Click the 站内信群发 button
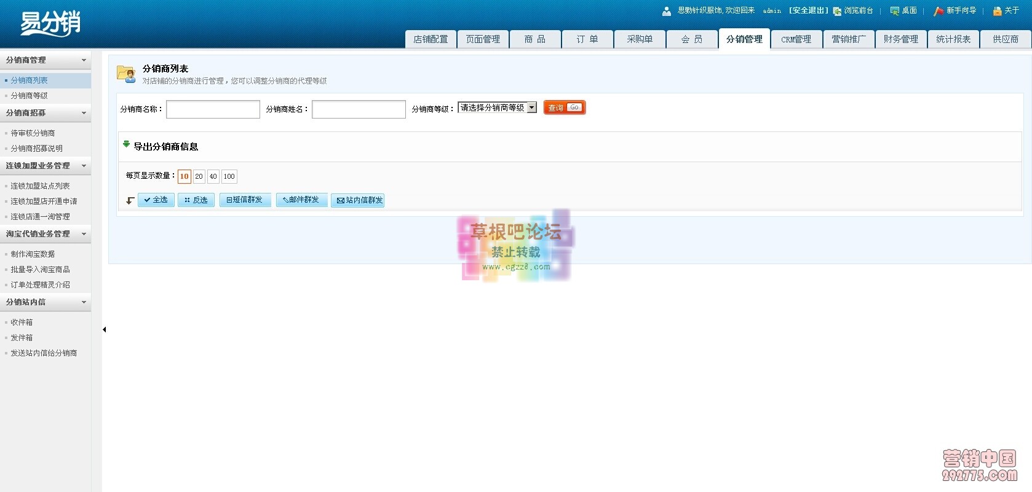The image size is (1032, 492). (358, 200)
